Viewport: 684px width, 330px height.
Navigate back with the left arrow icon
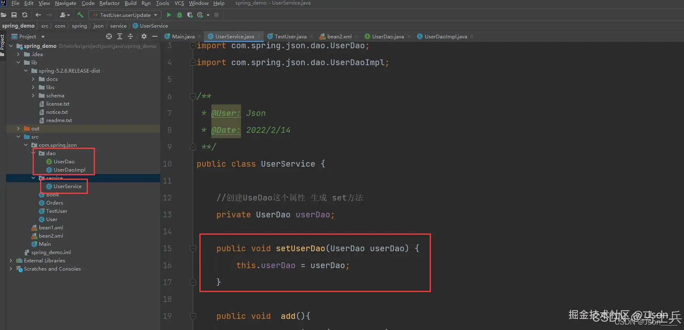pyautogui.click(x=38, y=15)
